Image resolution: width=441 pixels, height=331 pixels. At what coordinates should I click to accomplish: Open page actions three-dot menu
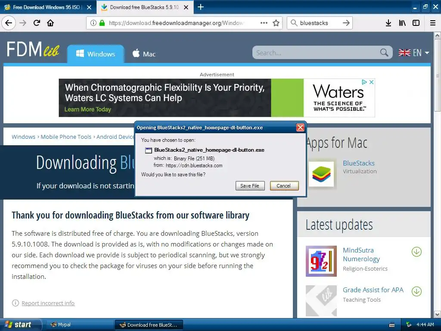coord(264,23)
